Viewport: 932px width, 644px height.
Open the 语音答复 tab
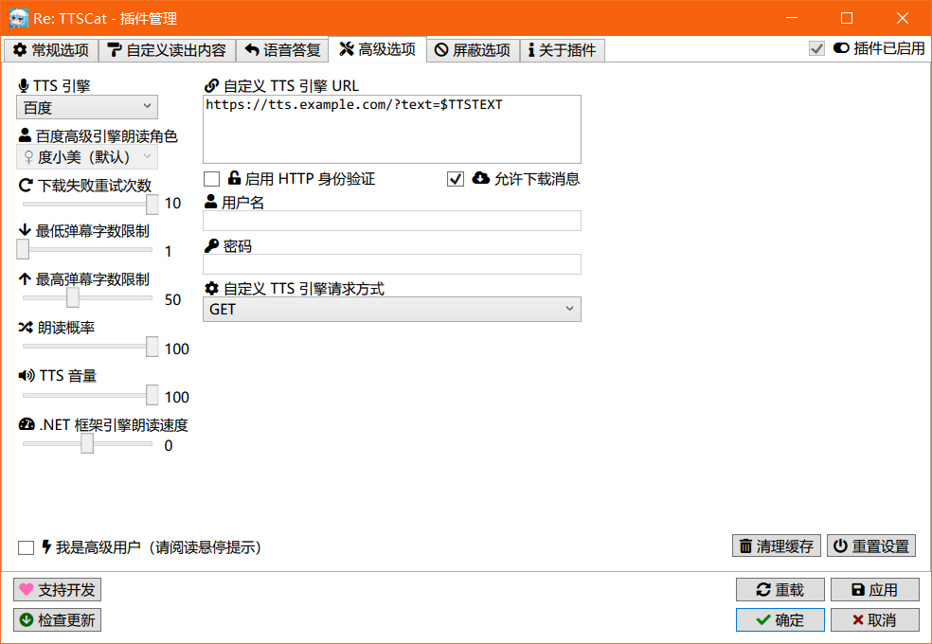tap(281, 50)
